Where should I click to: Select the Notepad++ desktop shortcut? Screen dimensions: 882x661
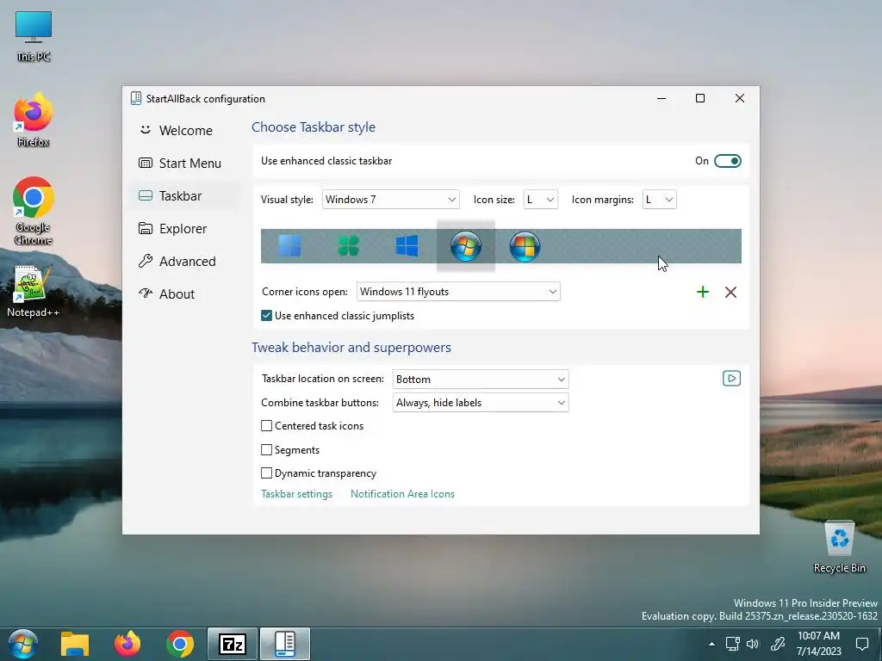(x=34, y=291)
